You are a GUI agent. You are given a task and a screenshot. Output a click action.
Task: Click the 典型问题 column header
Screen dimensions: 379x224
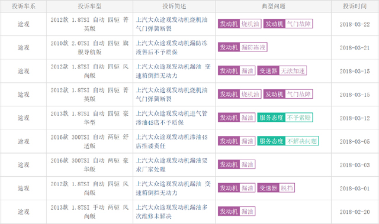point(274,7)
